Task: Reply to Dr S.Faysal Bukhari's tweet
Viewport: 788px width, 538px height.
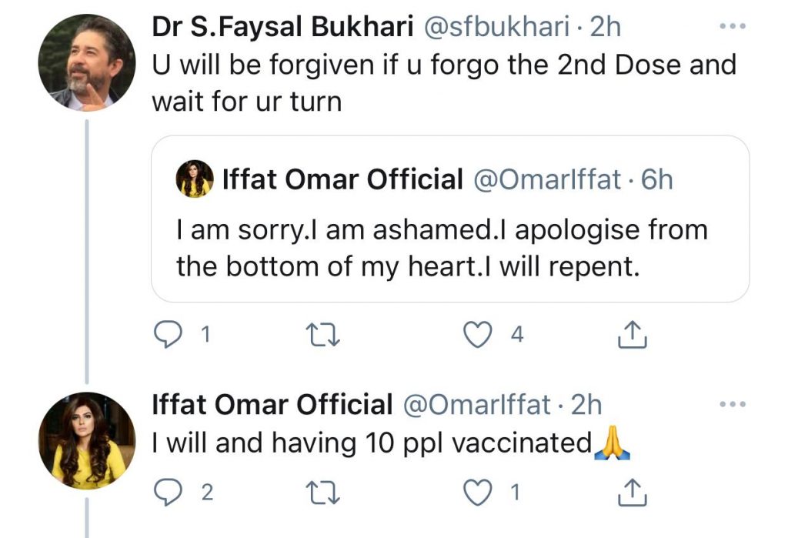Action: (x=169, y=334)
